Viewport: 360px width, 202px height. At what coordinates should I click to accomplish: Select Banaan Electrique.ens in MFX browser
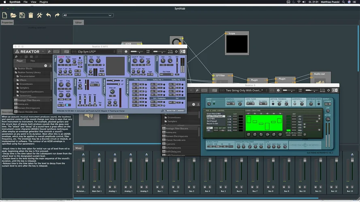coord(29,108)
